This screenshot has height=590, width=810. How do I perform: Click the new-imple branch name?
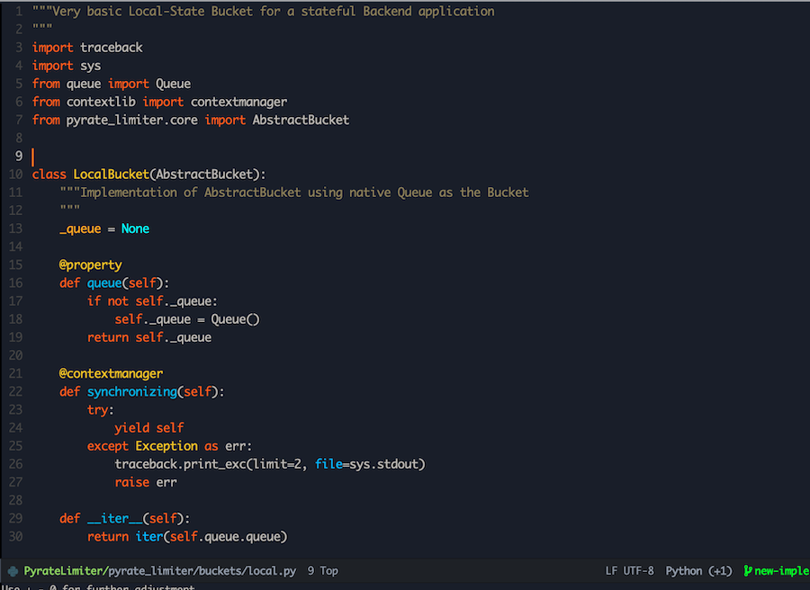tap(781, 571)
